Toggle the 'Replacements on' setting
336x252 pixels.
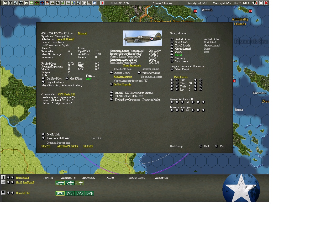(x=123, y=77)
